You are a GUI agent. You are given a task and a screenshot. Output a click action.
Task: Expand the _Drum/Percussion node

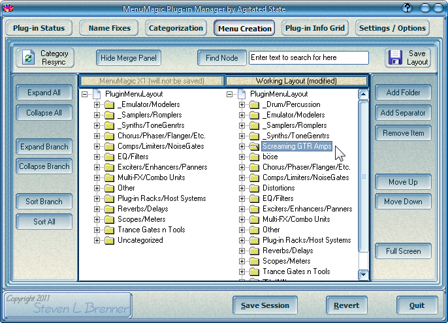click(242, 104)
